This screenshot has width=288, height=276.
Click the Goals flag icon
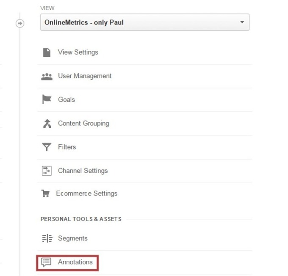[x=47, y=99]
